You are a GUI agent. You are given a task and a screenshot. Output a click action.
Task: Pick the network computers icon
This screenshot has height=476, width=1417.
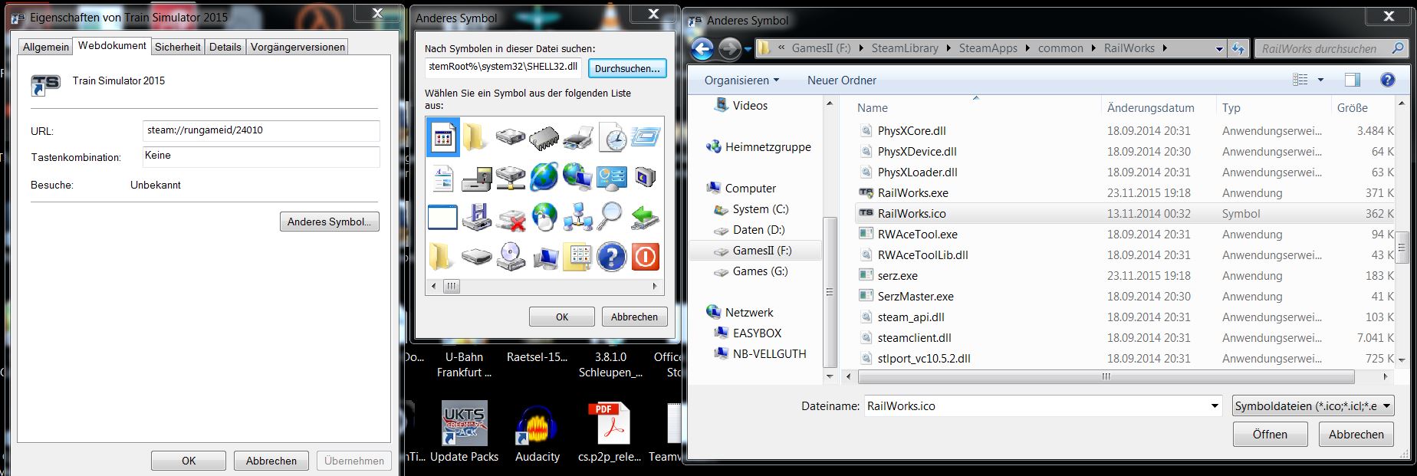point(577,218)
